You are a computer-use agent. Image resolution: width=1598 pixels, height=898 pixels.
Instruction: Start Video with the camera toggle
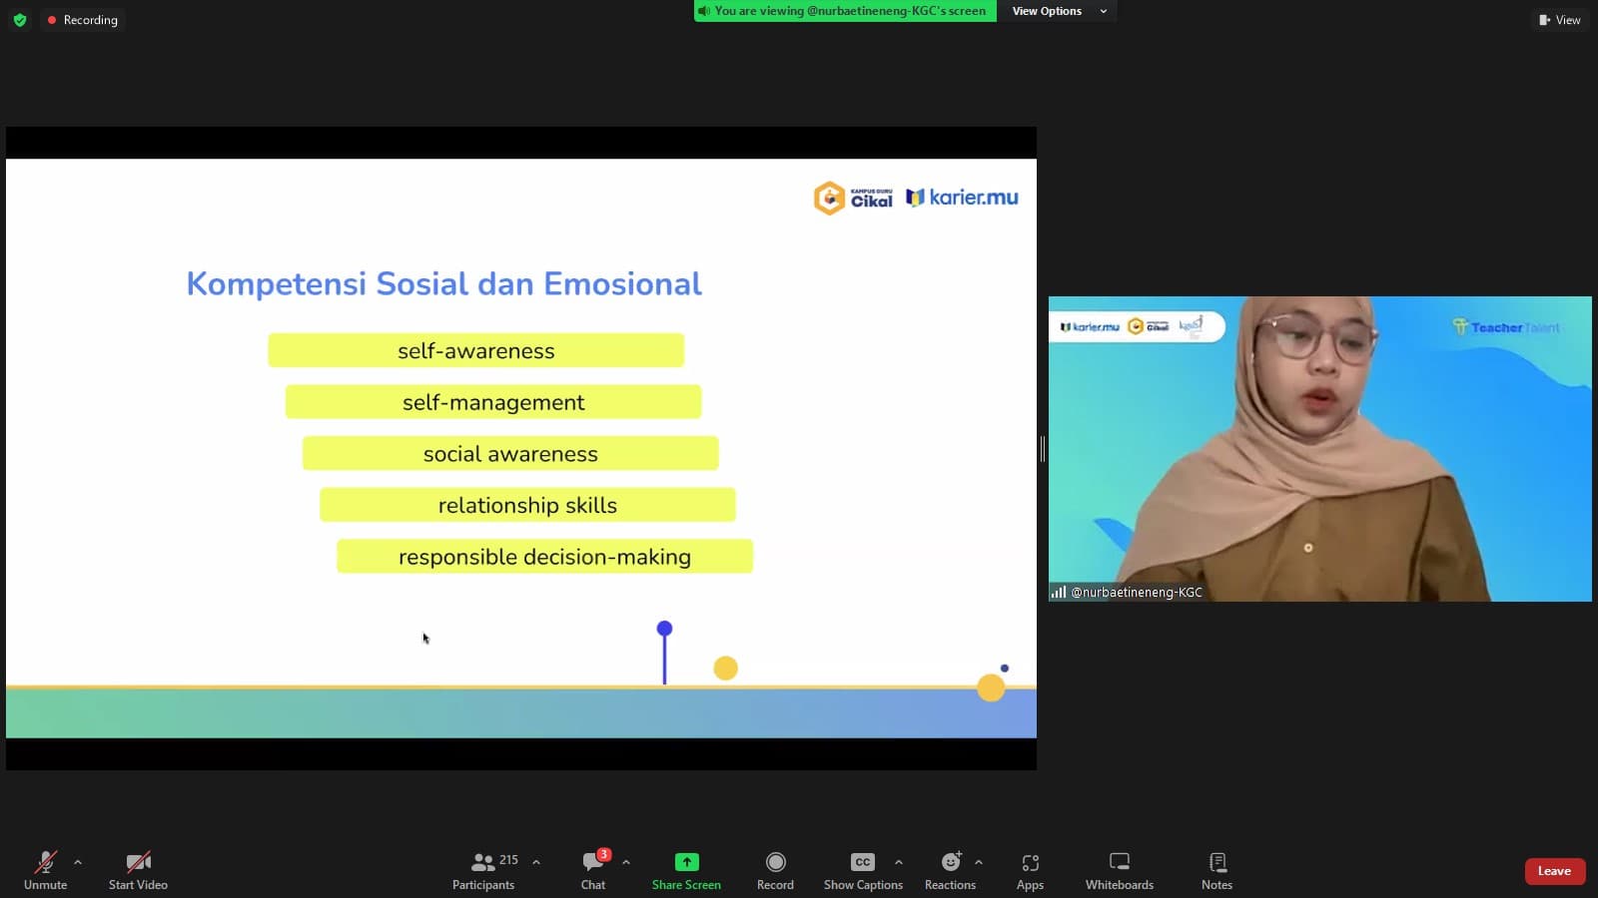click(x=138, y=869)
